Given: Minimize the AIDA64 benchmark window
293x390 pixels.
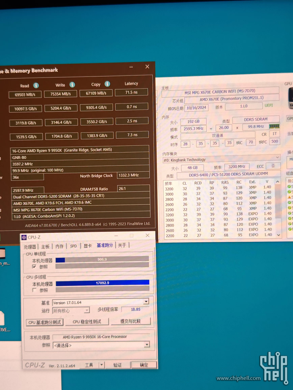Looking at the screenshot, I should tap(131, 67).
